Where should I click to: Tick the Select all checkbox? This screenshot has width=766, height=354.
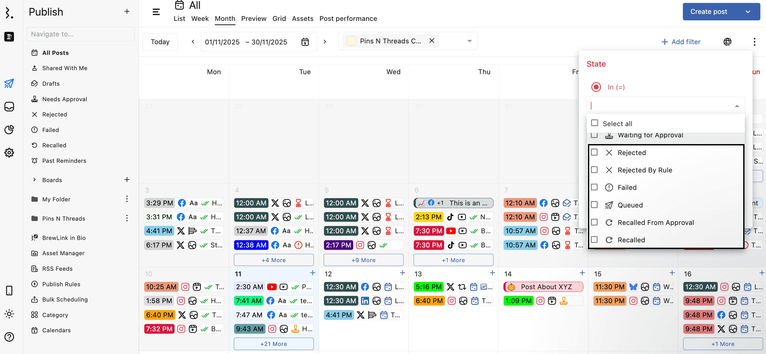tap(594, 123)
